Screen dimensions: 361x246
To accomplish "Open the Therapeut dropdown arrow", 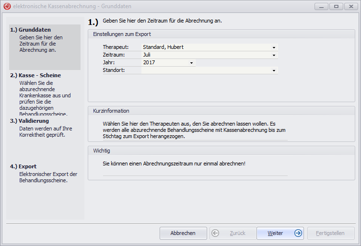I will pyautogui.click(x=274, y=47).
